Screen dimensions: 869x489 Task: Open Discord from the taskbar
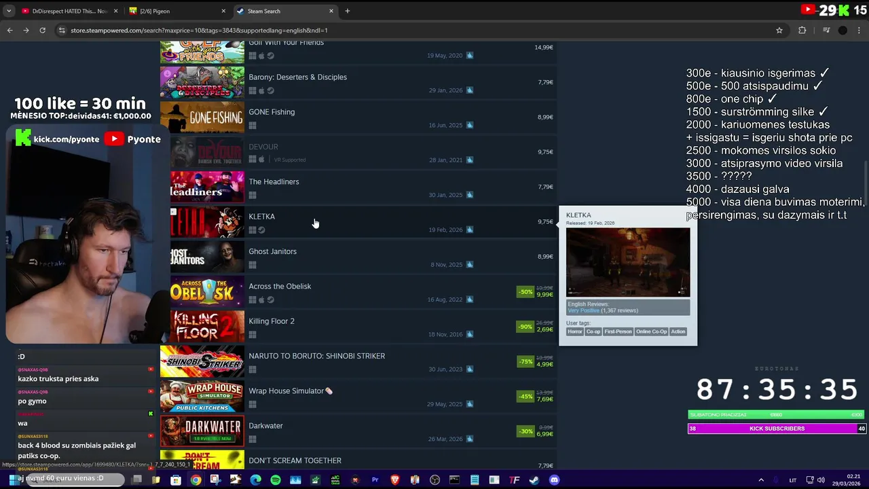click(x=554, y=480)
